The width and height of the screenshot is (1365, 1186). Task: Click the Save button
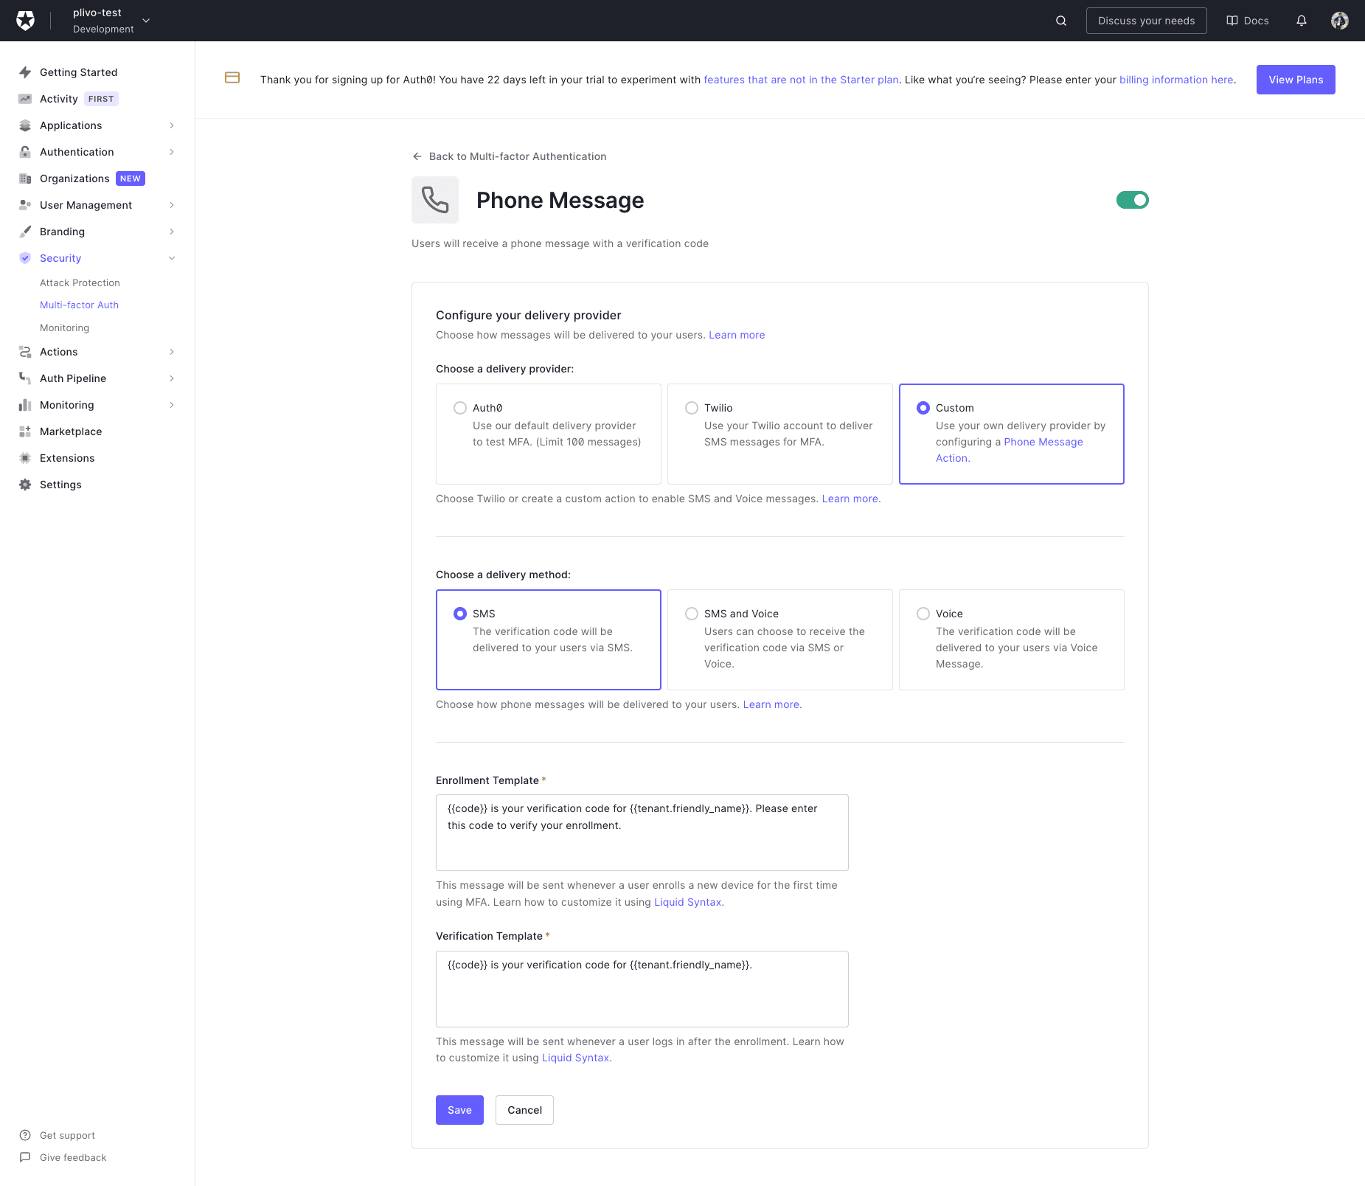(459, 1110)
